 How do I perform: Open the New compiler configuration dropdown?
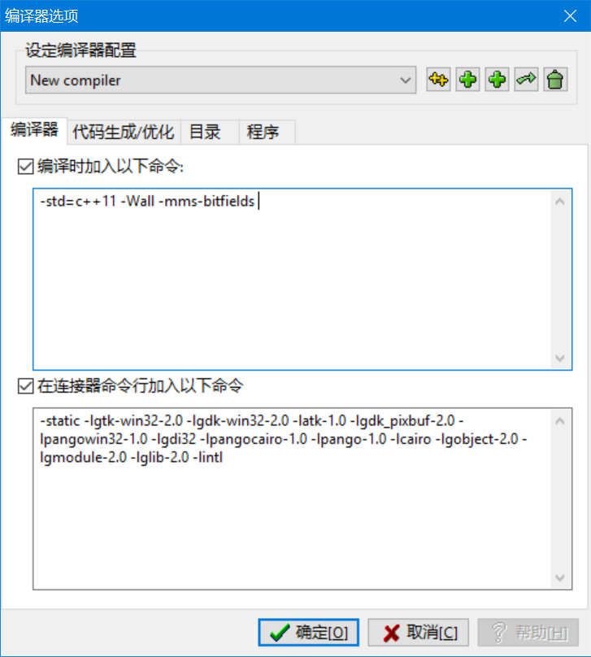(221, 80)
